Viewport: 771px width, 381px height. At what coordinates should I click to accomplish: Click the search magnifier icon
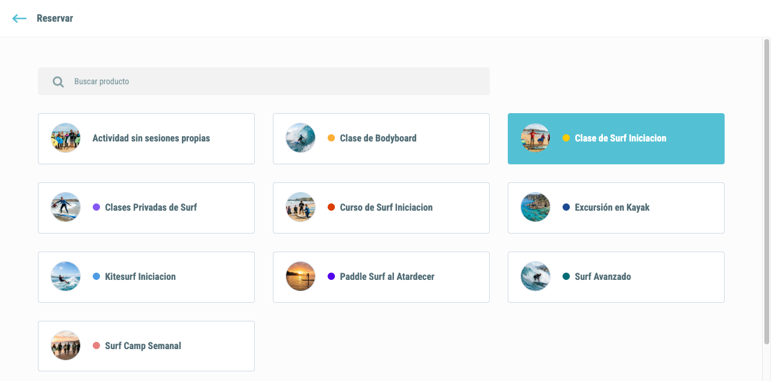click(58, 82)
